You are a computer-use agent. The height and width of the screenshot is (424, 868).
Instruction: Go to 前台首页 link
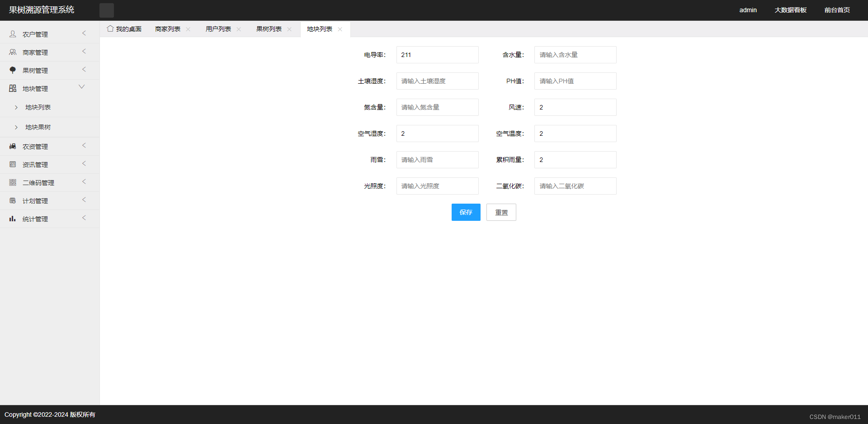837,10
